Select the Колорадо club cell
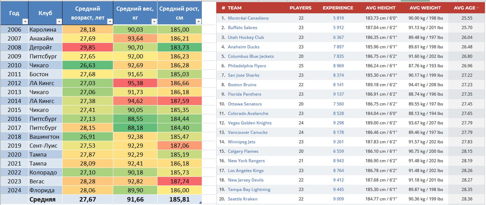 (45, 173)
